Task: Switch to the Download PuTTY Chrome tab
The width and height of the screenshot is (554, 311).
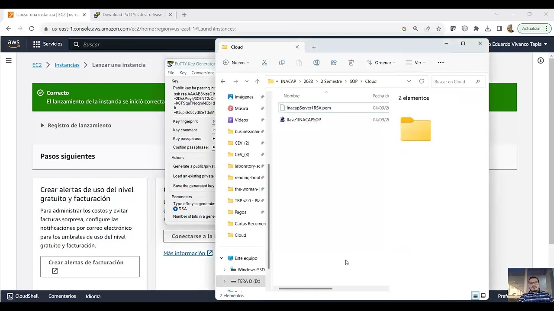Action: pos(132,15)
